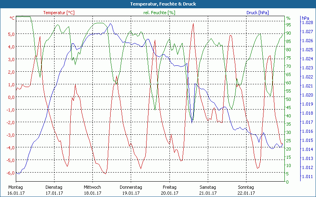Click the -6,0 tick on temperature axis

pos(10,173)
